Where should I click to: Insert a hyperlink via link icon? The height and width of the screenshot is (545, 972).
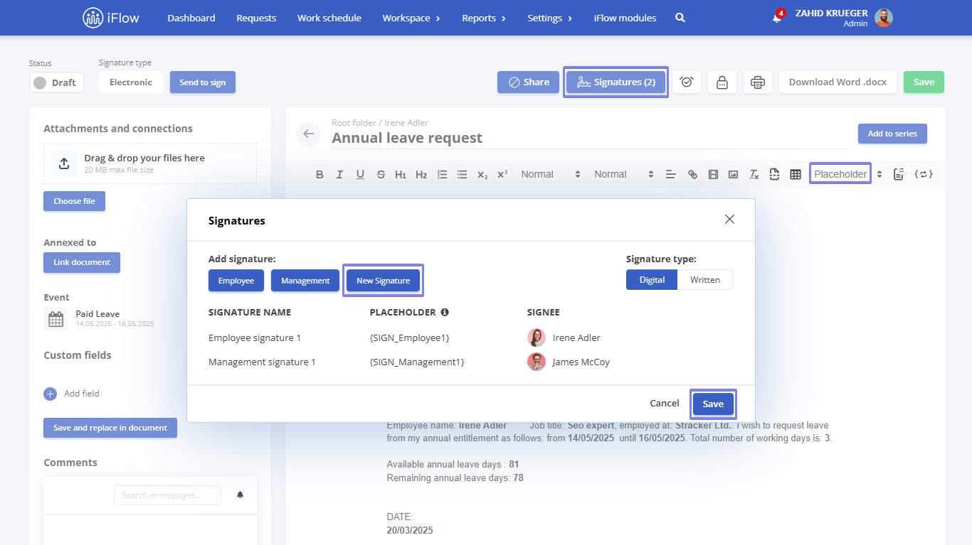[x=692, y=174]
